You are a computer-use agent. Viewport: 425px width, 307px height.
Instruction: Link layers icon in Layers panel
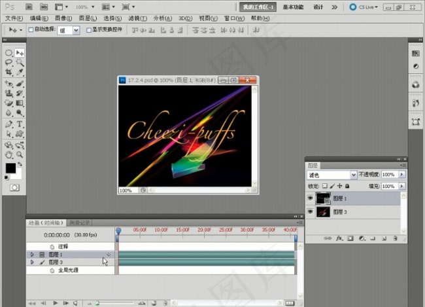point(328,238)
